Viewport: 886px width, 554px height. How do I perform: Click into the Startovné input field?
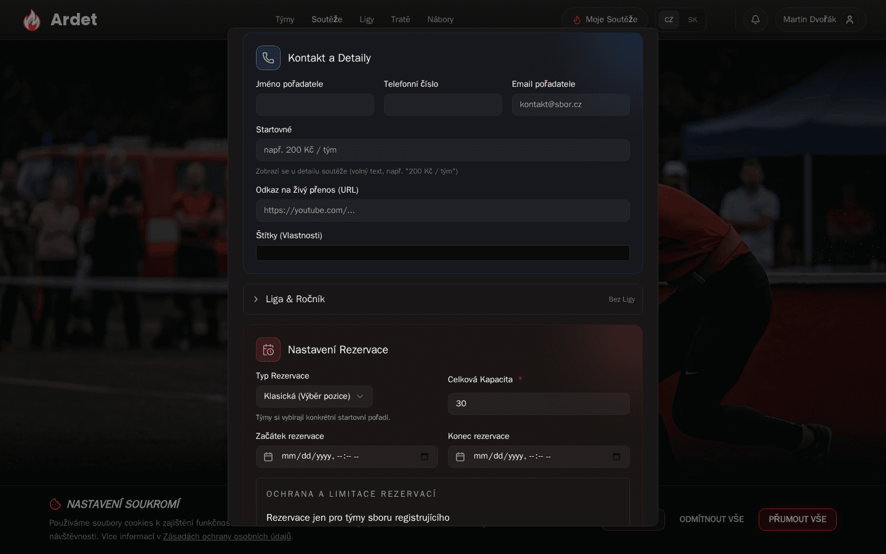[443, 150]
